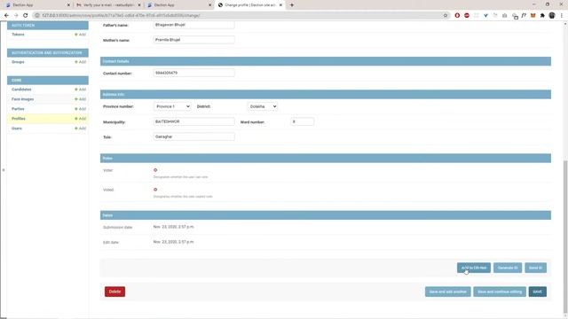Click the Contact number input field
This screenshot has height=319, width=568.
coord(193,73)
